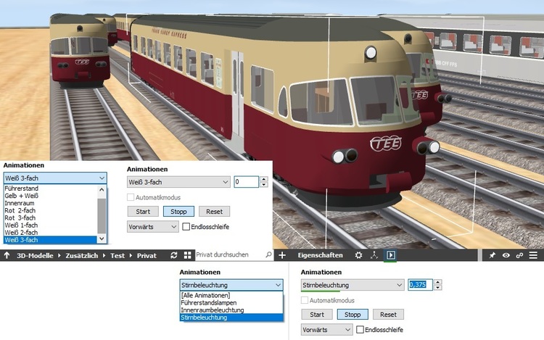Select highlighted Weiß 3-fach list entry

[x=50, y=240]
